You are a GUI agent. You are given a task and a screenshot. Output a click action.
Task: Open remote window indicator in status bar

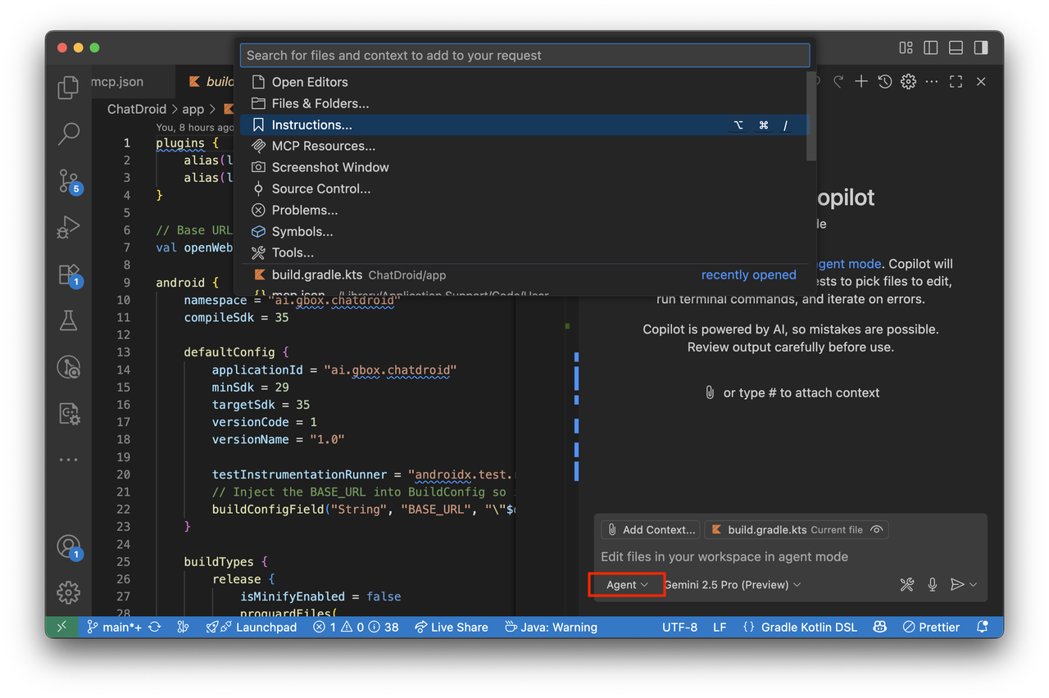click(x=61, y=627)
